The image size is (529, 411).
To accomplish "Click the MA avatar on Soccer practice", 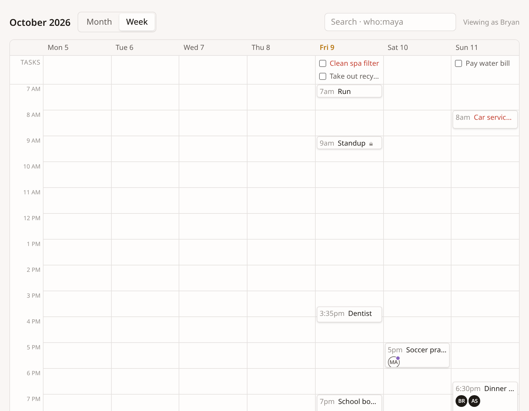I will pyautogui.click(x=394, y=362).
